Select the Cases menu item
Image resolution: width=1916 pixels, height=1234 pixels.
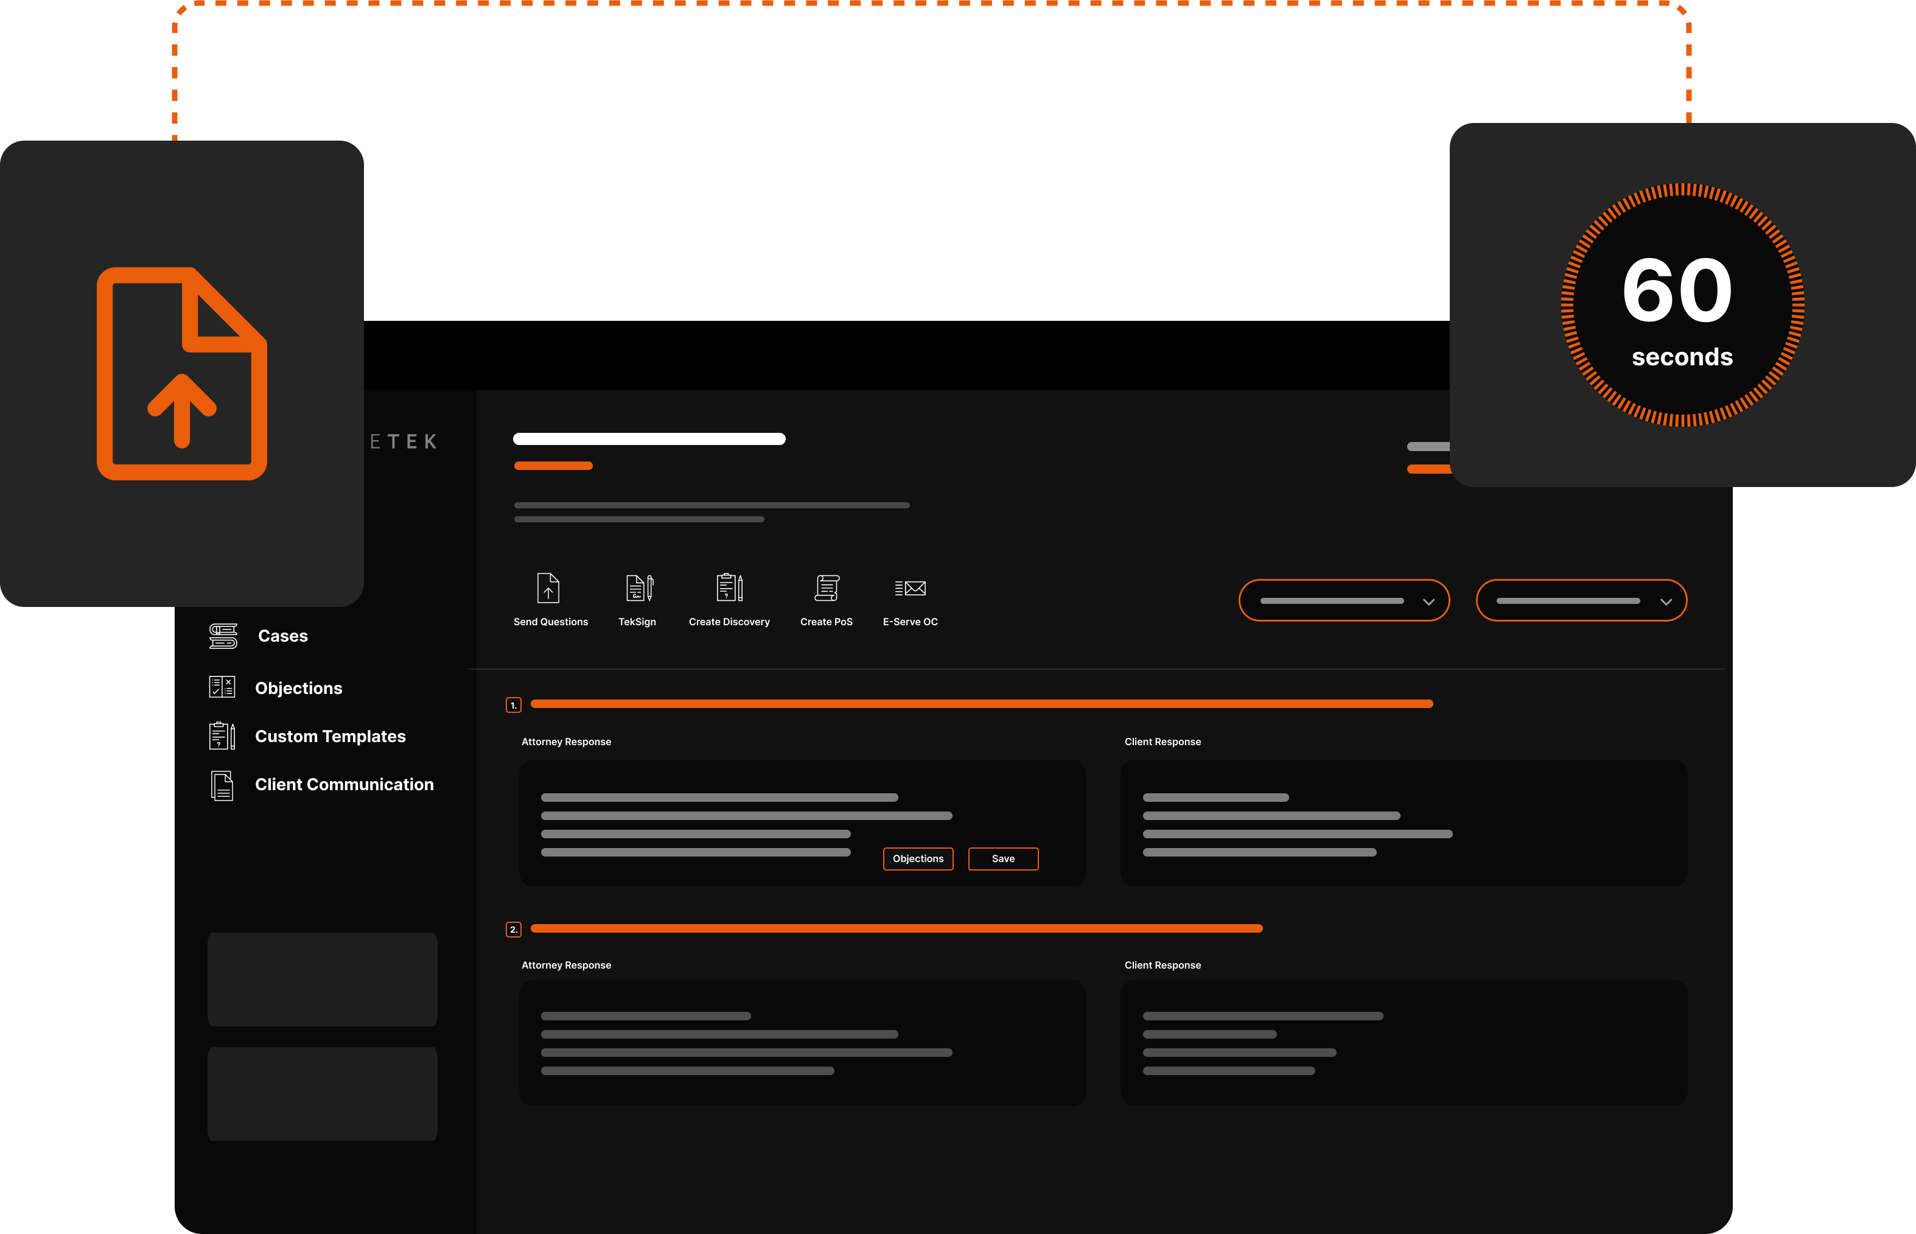[x=279, y=636]
